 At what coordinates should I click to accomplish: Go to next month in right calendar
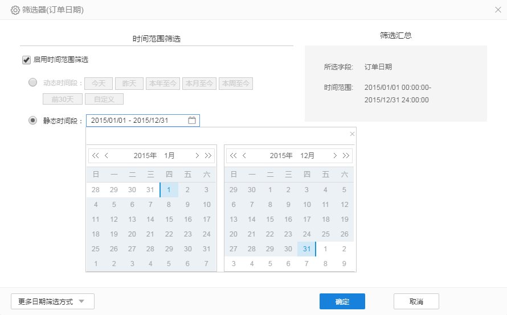(334, 156)
